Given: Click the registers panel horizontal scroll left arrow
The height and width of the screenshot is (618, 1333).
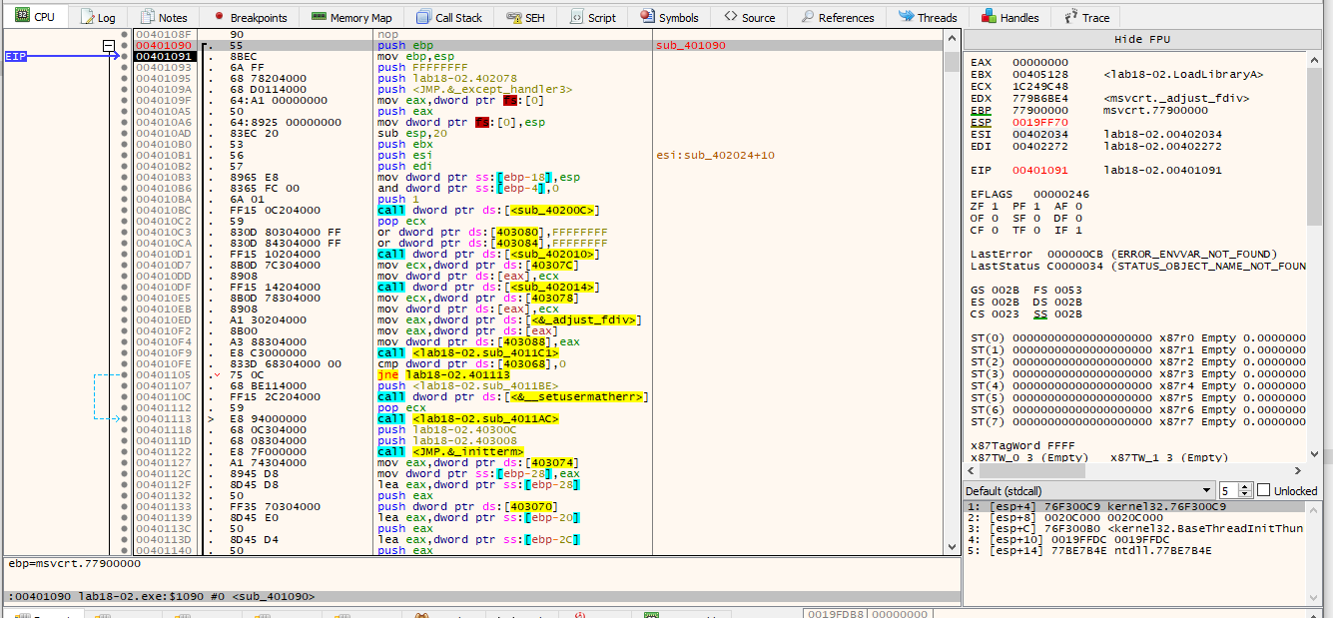Looking at the screenshot, I should 973,471.
